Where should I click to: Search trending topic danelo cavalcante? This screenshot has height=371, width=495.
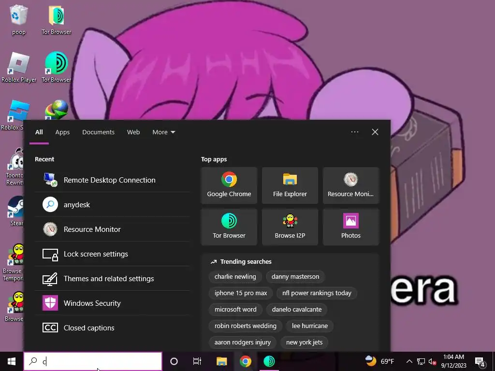(x=296, y=310)
